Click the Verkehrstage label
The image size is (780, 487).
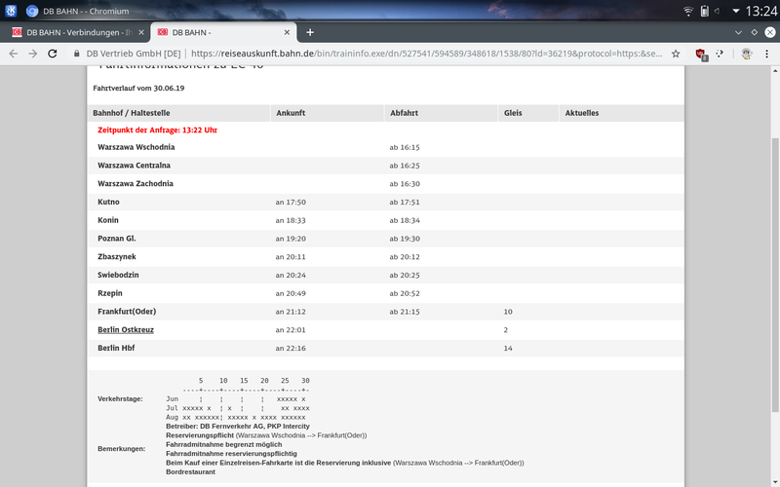[120, 399]
